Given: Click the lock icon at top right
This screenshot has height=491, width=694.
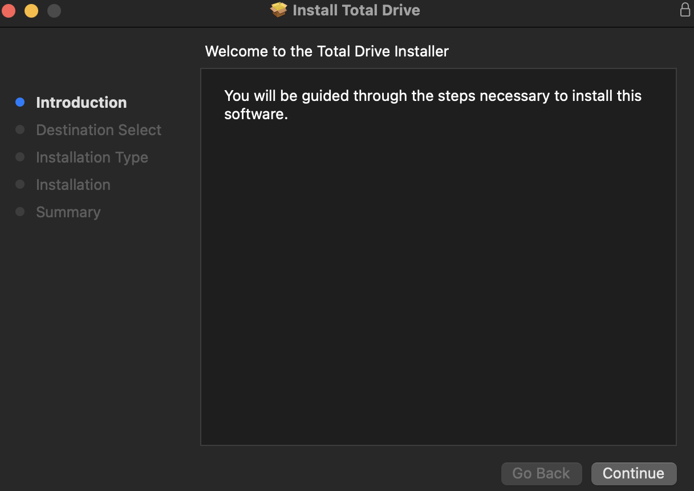Looking at the screenshot, I should (685, 10).
